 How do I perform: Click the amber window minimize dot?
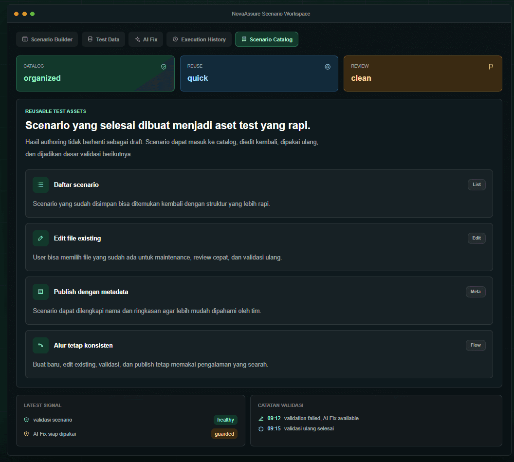(25, 14)
